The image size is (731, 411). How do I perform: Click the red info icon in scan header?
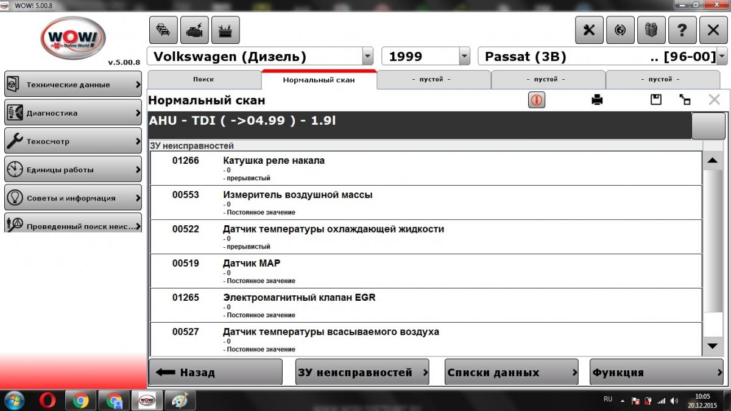pyautogui.click(x=537, y=100)
